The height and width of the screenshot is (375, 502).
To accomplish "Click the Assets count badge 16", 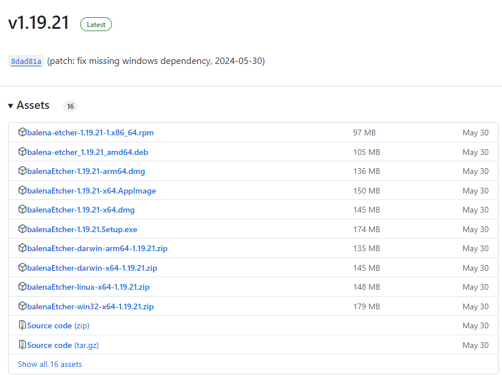I will point(70,106).
